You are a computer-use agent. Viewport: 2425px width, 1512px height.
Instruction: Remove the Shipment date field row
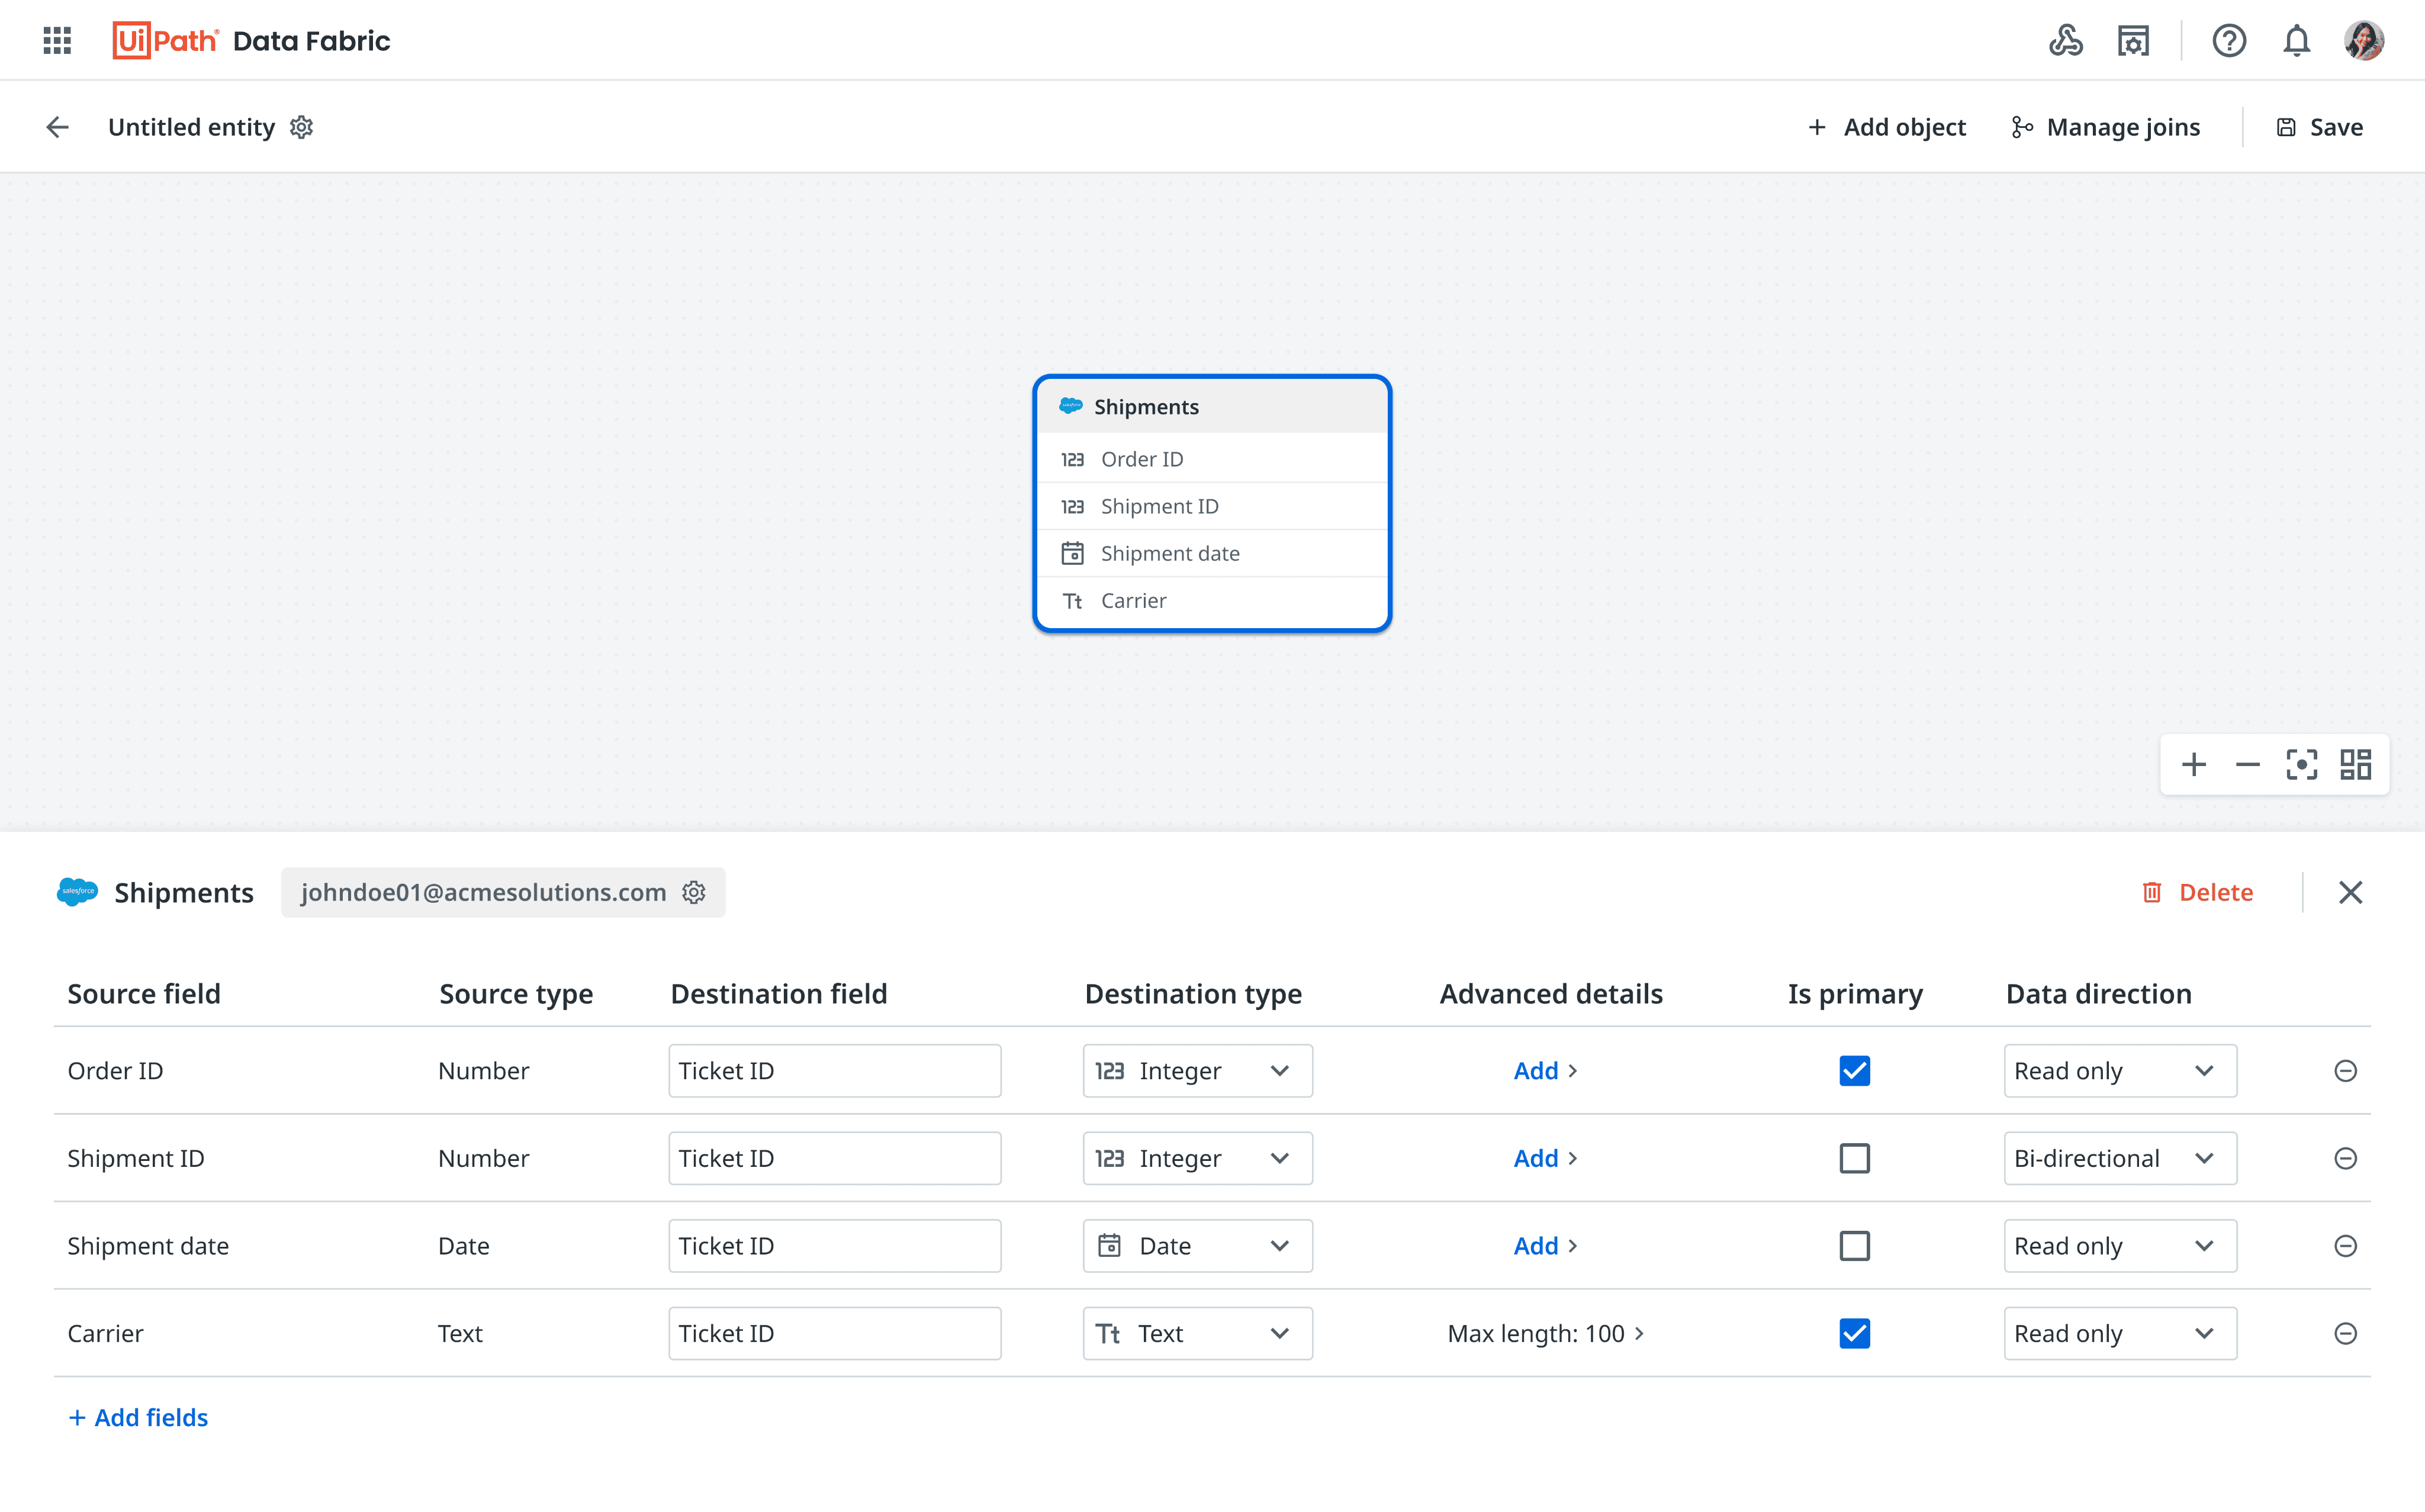2345,1246
